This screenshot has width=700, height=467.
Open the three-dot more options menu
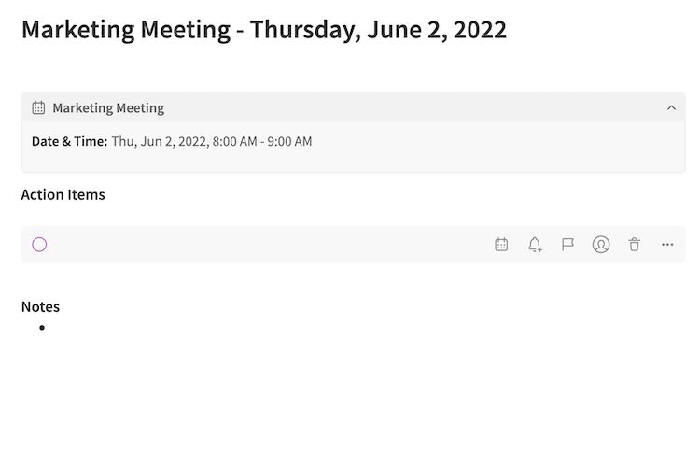point(667,245)
